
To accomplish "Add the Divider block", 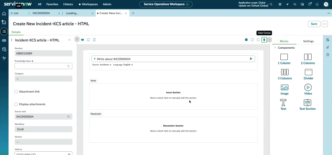I will click(309, 74).
